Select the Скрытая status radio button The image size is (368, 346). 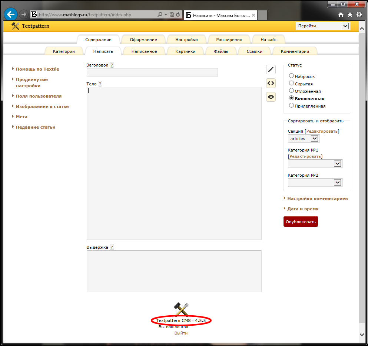[291, 83]
